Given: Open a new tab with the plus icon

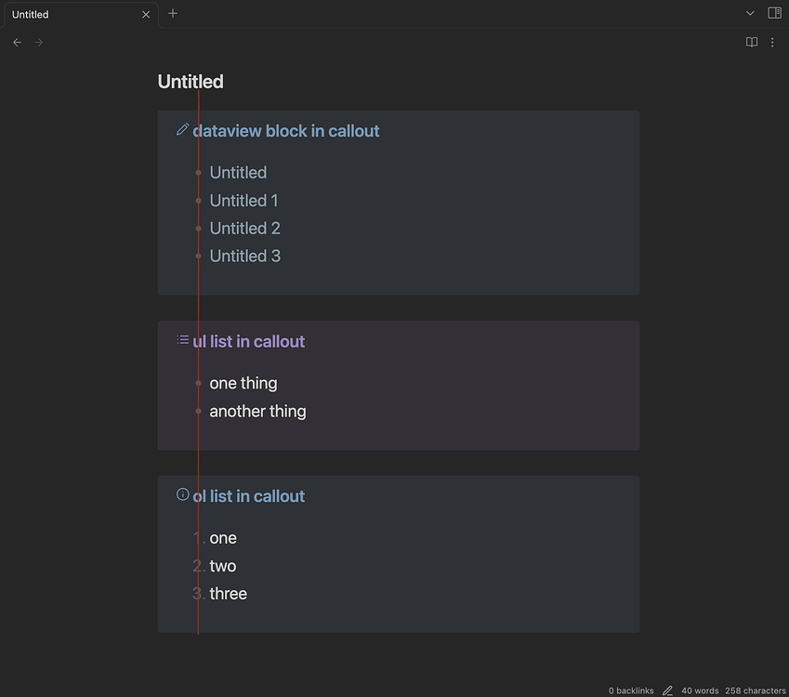Looking at the screenshot, I should point(173,14).
